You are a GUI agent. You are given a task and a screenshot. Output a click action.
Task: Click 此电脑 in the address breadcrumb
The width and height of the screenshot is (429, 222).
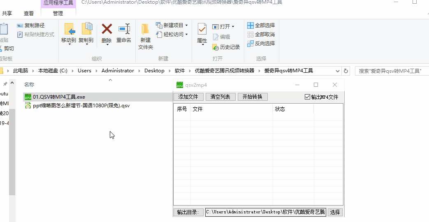click(x=21, y=71)
